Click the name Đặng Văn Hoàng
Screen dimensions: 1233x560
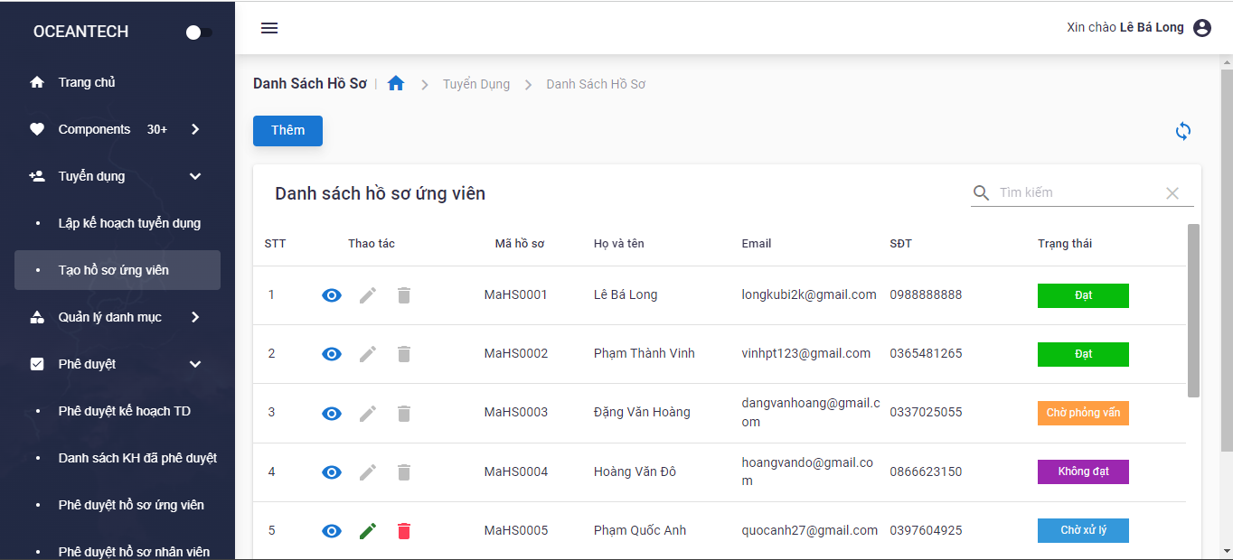click(642, 412)
